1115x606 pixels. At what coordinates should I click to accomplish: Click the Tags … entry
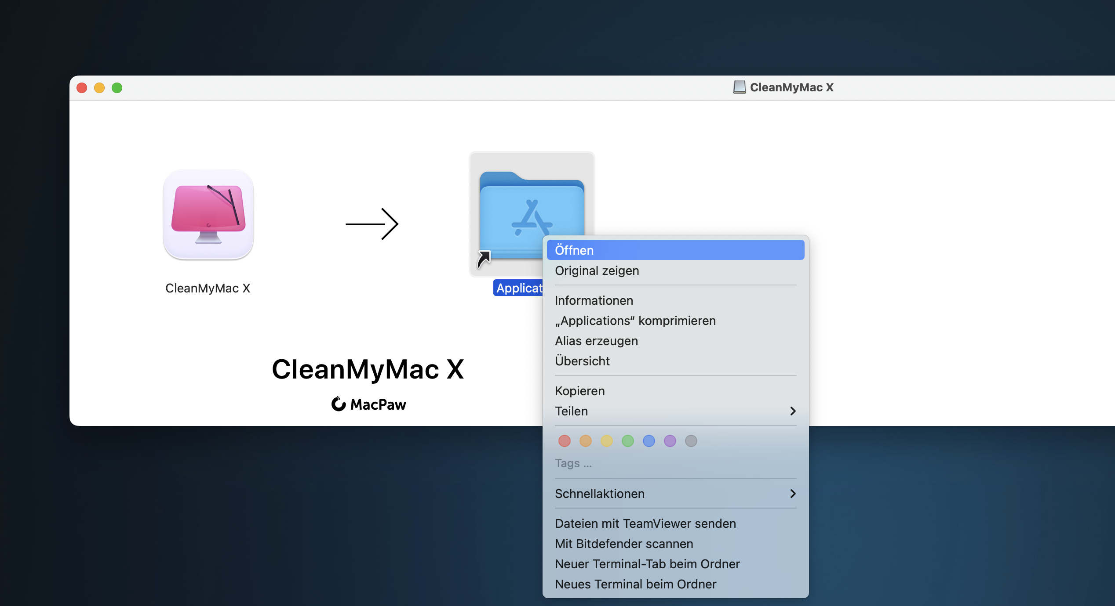(x=573, y=463)
